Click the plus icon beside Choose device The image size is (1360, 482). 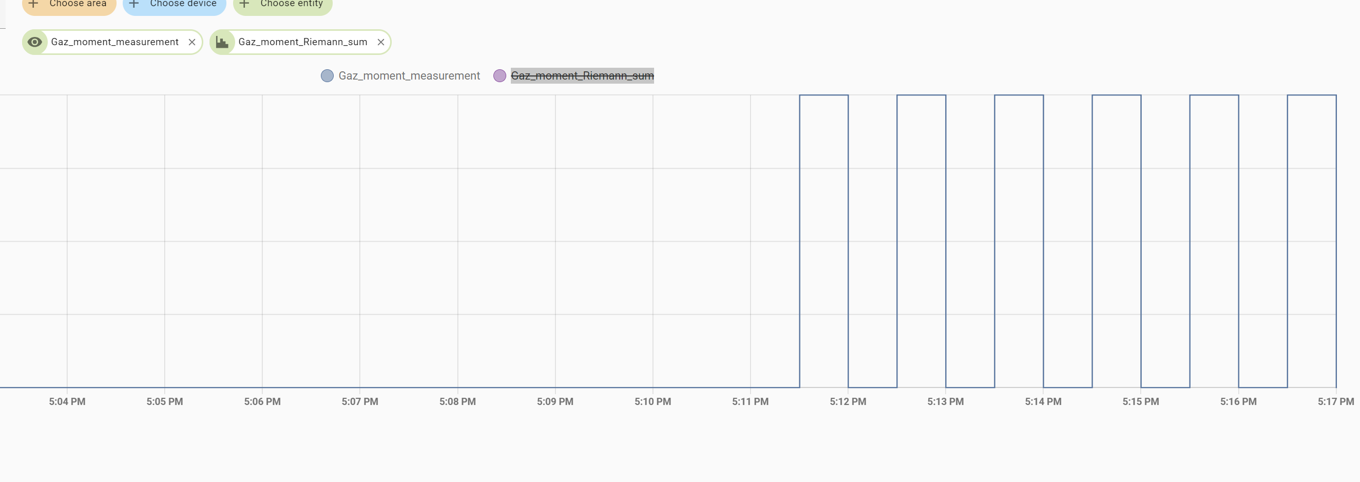pyautogui.click(x=134, y=4)
